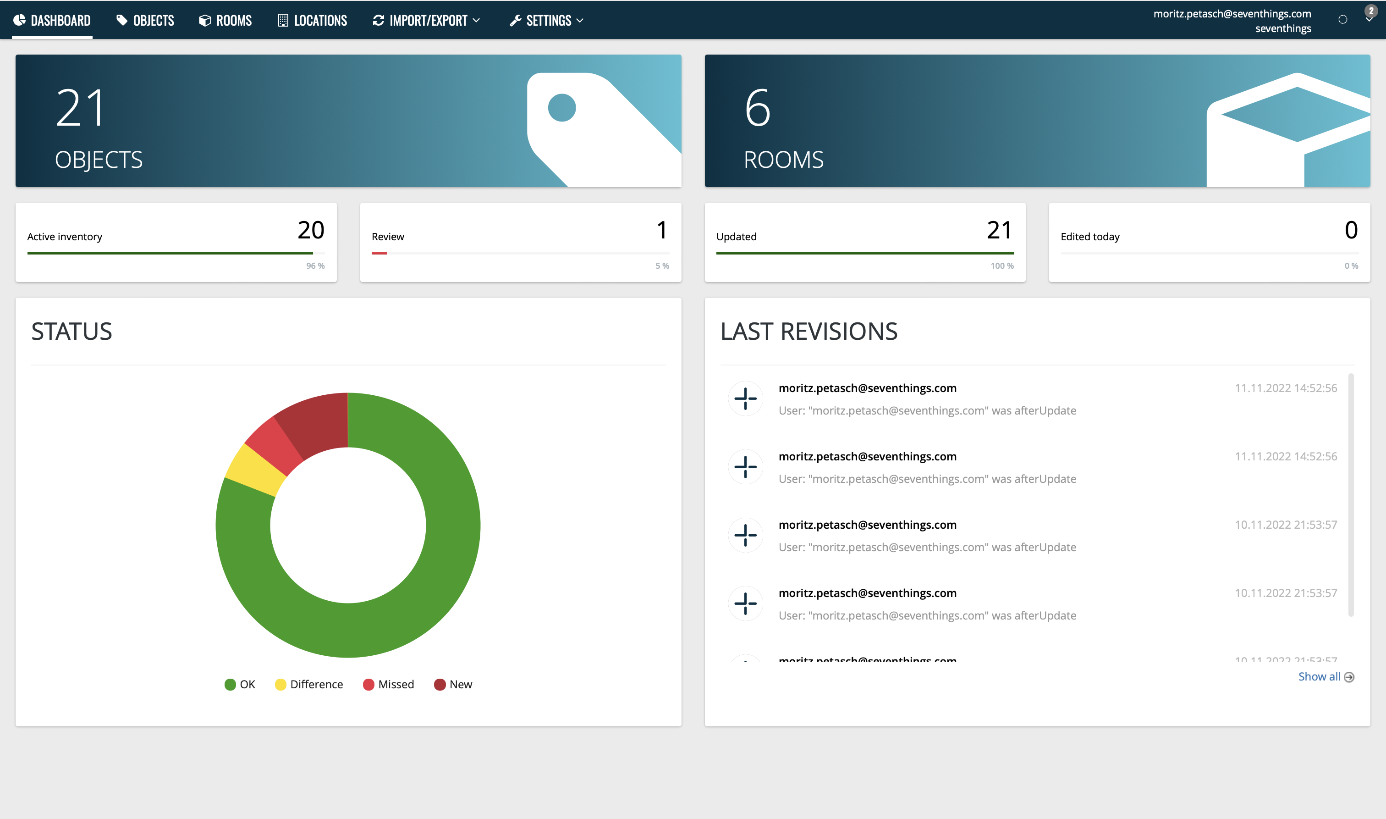
Task: Click the Last Revisions list scrollbar
Action: pos(1351,495)
